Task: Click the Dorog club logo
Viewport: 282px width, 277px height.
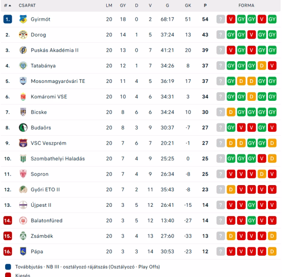Action: tap(23, 35)
